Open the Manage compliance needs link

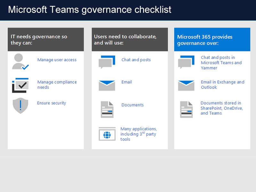(x=57, y=84)
